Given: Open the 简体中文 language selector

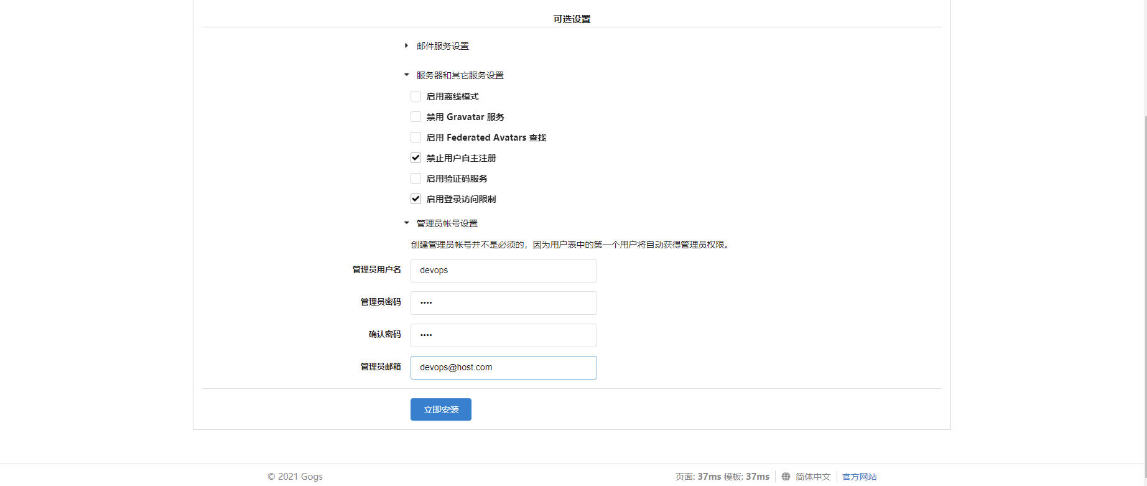Looking at the screenshot, I should (x=813, y=477).
